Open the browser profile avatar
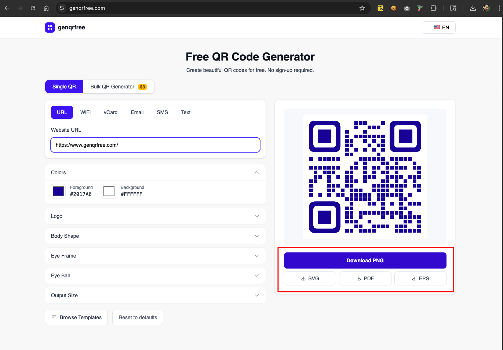Screen dimensions: 503x350 point(486,8)
